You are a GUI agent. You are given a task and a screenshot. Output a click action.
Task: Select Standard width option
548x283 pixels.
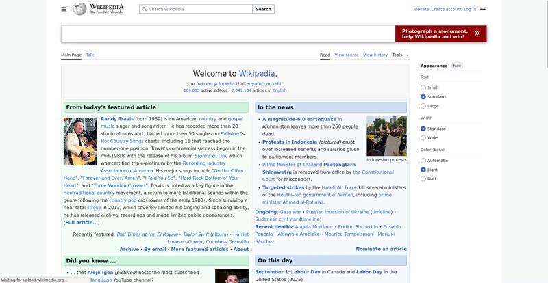[423, 129]
